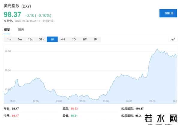Image resolution: width=180 pixels, height=125 pixels.
Task: Click the 最高 value 98.53
Action: click(x=74, y=108)
